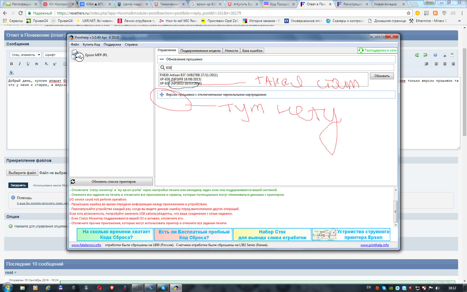Screen dimensions: 467x292
Task: Open the Ethermine - Miners bookmark
Action: tap(428, 21)
